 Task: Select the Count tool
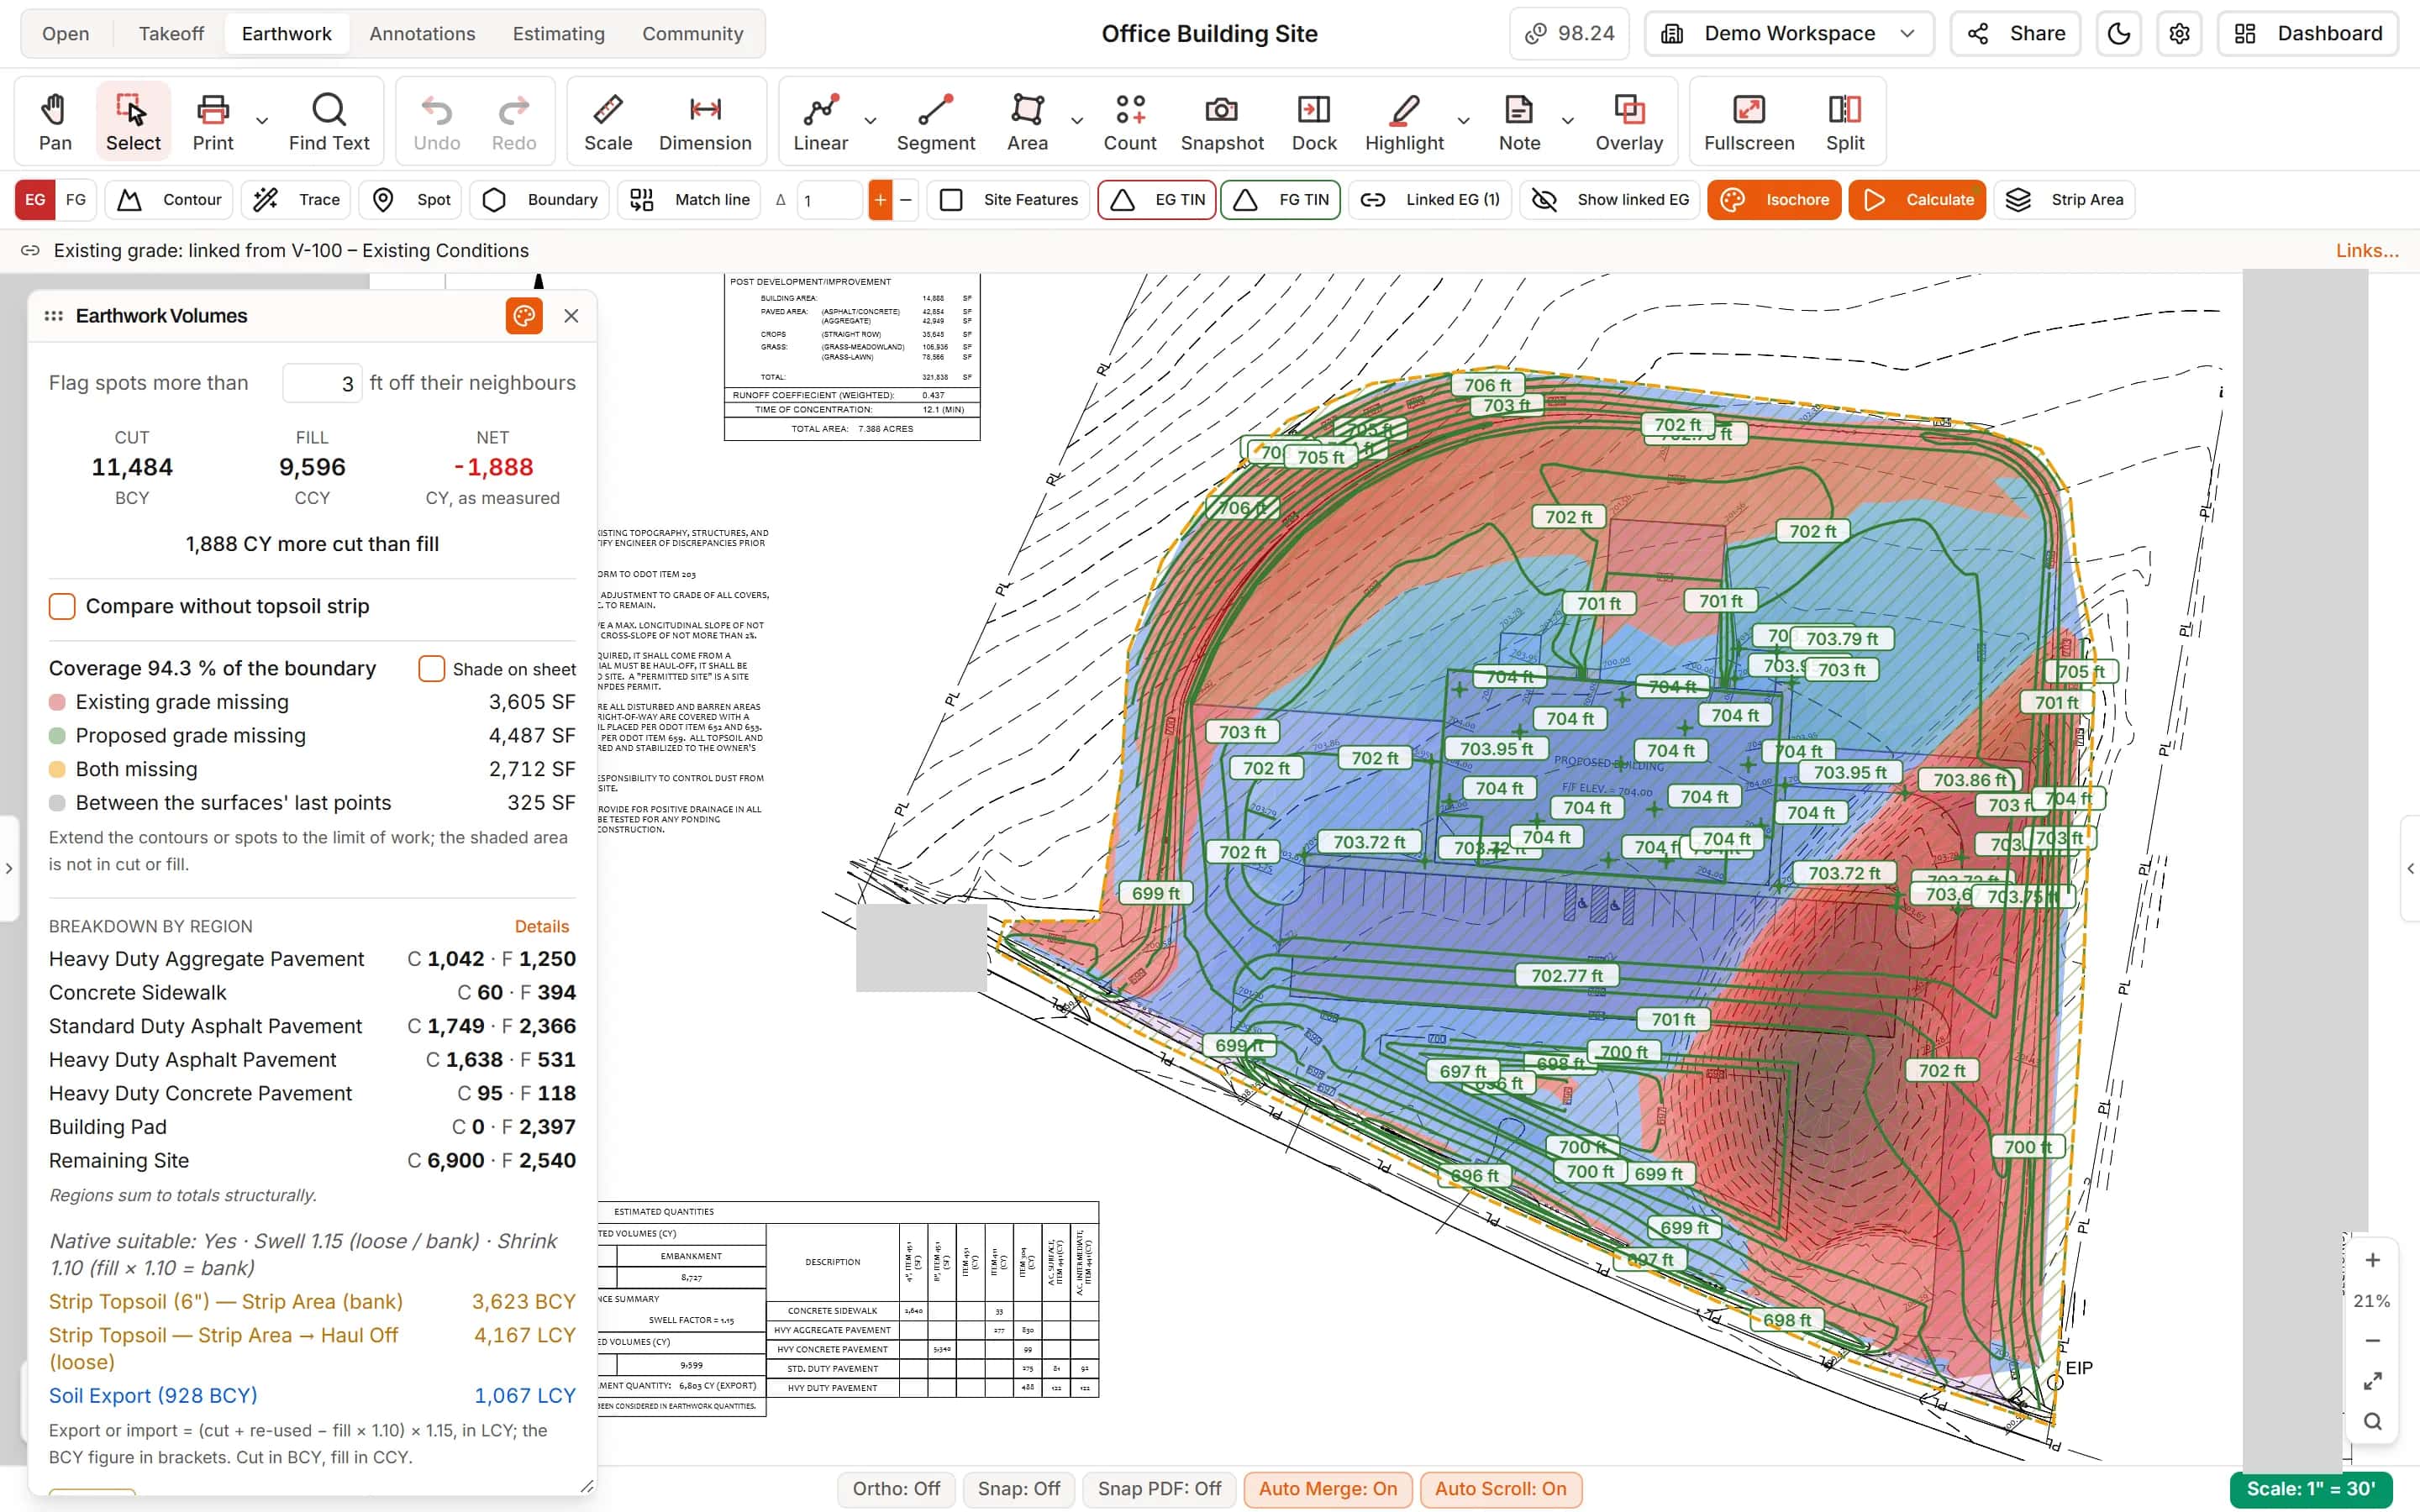tap(1130, 121)
